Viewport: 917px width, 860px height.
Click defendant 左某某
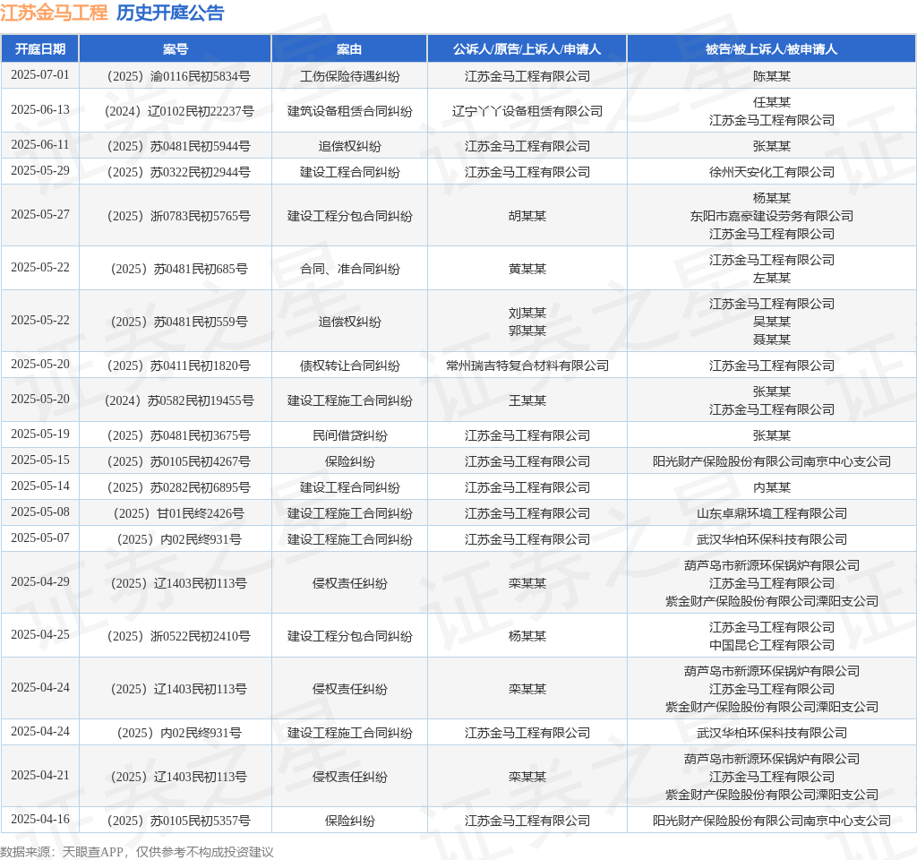coord(771,278)
